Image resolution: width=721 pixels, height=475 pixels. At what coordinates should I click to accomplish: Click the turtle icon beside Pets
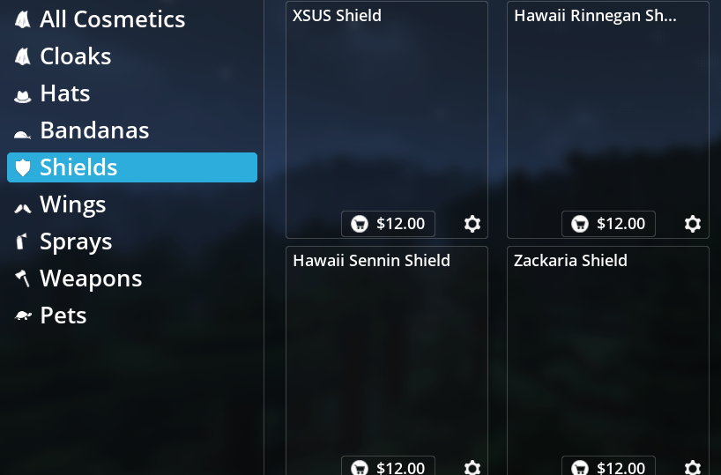pyautogui.click(x=23, y=315)
